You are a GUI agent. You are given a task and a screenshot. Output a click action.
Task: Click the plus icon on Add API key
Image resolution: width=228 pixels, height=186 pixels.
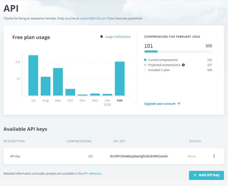(195, 175)
